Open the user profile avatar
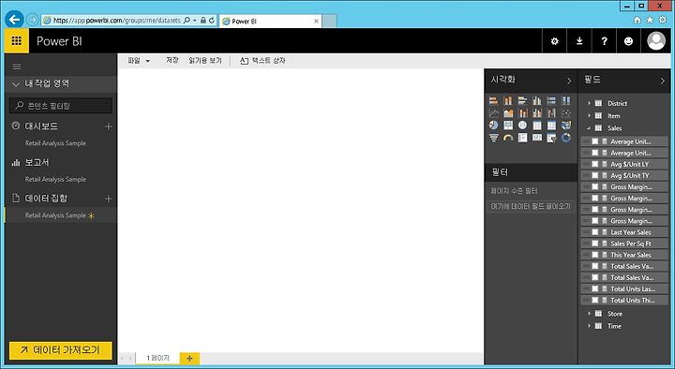The width and height of the screenshot is (675, 369). (x=656, y=41)
